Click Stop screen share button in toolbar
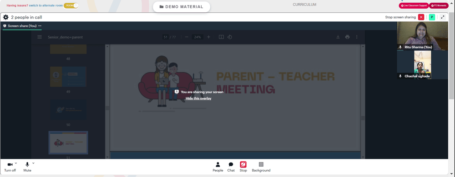Image resolution: width=455 pixels, height=177 pixels. coord(243,167)
